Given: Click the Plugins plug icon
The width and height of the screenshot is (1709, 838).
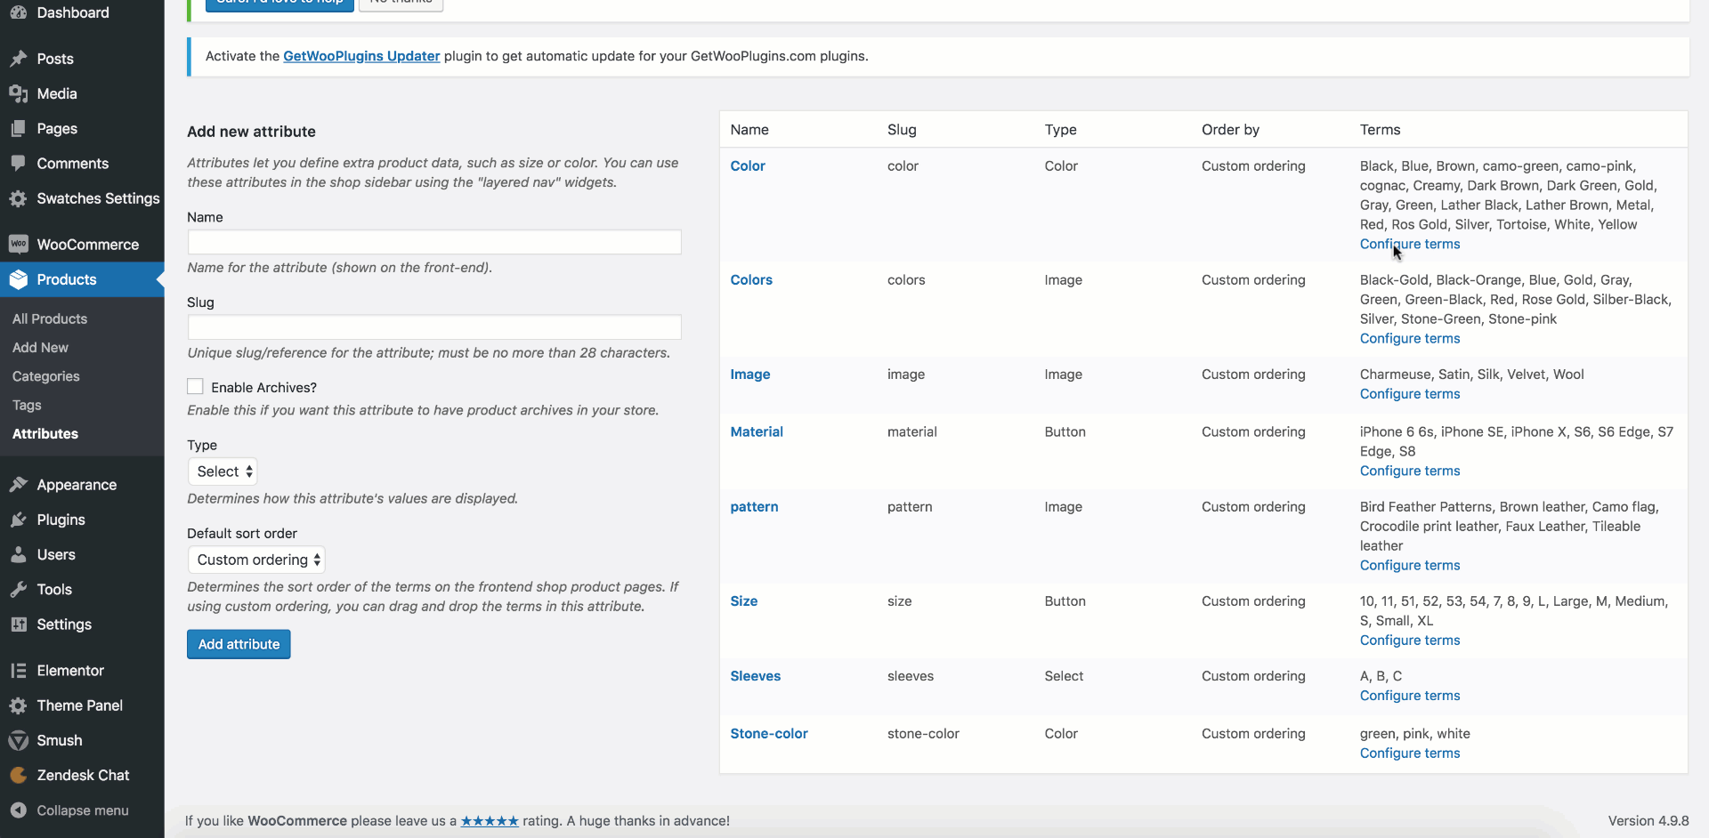Looking at the screenshot, I should pyautogui.click(x=18, y=520).
